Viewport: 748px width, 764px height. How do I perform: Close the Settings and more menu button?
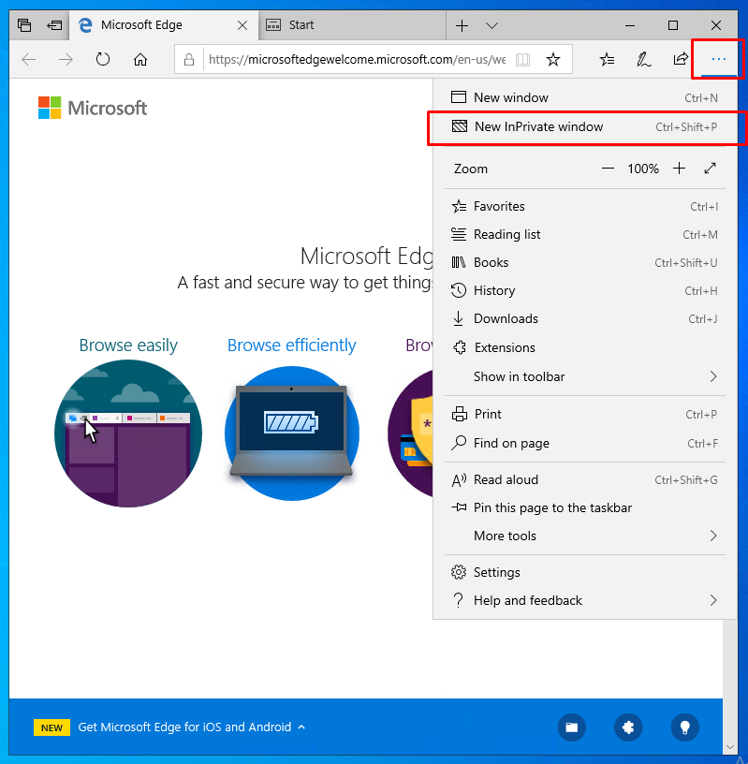coord(719,59)
